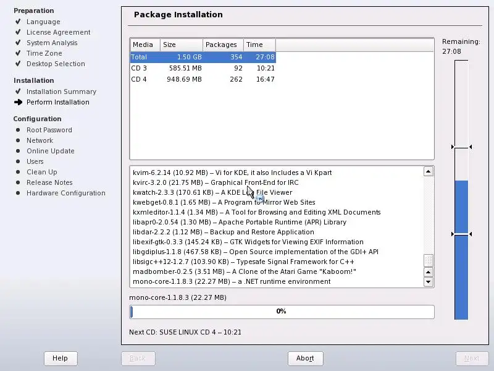Click the Perform Installation step label

(x=58, y=102)
